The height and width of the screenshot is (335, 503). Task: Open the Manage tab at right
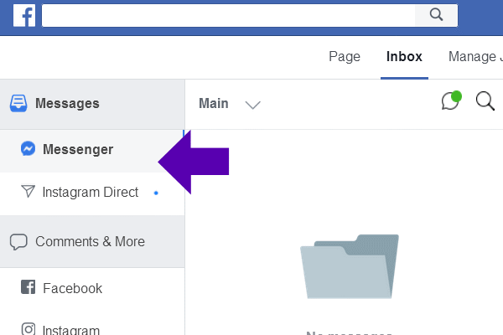tap(474, 57)
